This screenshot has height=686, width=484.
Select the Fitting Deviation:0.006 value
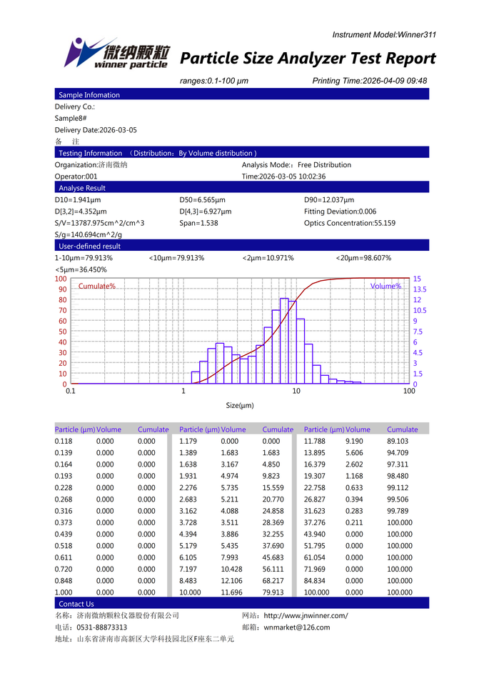[340, 212]
